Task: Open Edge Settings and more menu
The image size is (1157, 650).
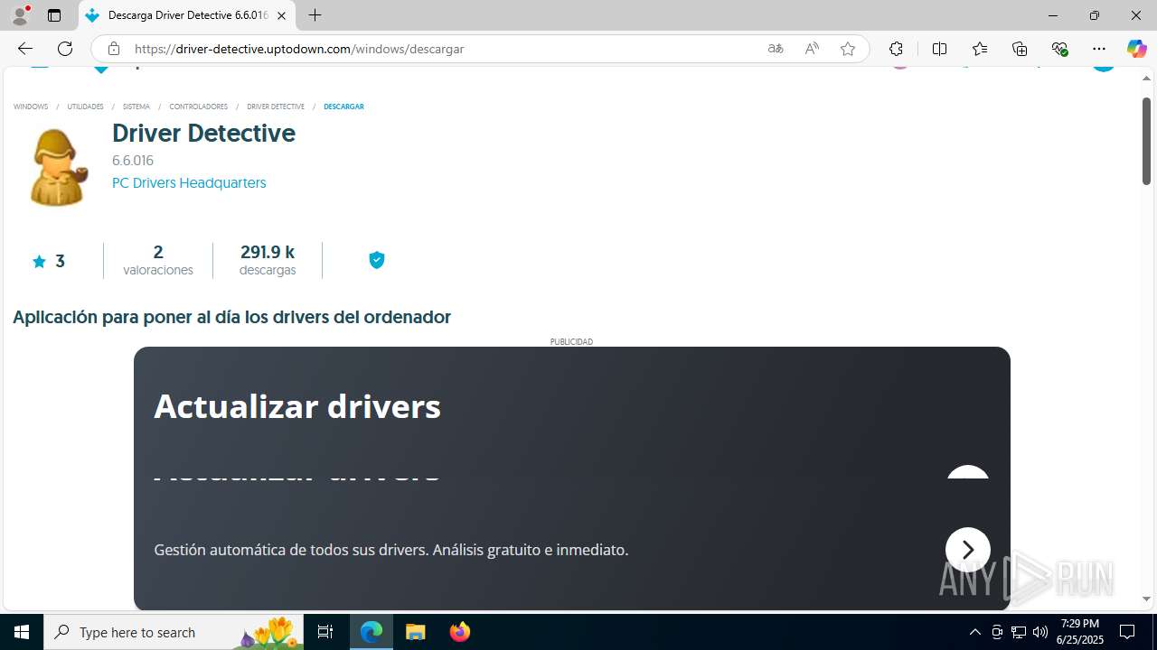Action: pos(1099,49)
